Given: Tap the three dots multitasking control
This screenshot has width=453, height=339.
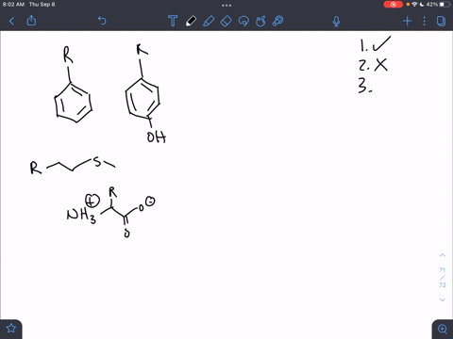Looking at the screenshot, I should pos(226,5).
